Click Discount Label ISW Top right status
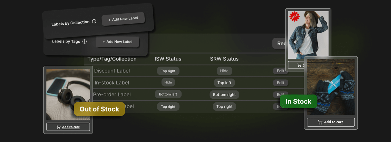This screenshot has height=142, width=391. (x=168, y=71)
